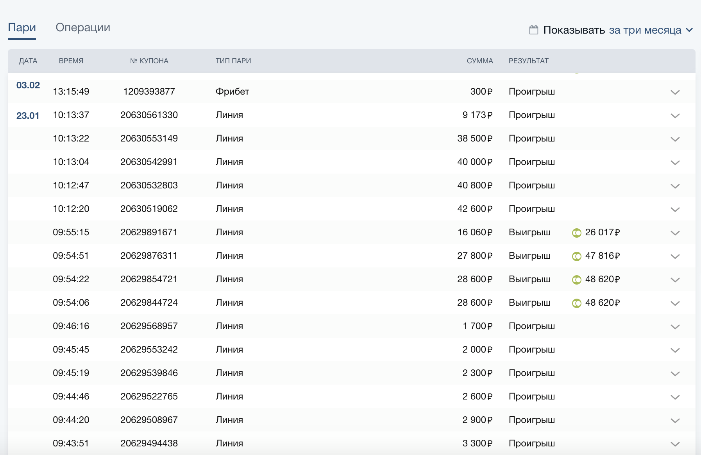Image resolution: width=701 pixels, height=455 pixels.
Task: Click coupon number 20630532803
Action: click(x=149, y=185)
